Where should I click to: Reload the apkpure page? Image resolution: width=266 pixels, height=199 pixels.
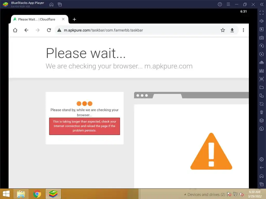tap(49, 30)
